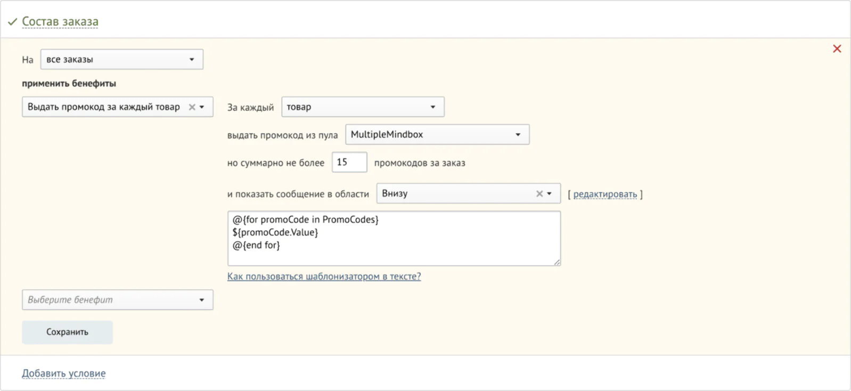Click the 'и показать сообщение в области' label
The width and height of the screenshot is (851, 391).
coord(298,194)
